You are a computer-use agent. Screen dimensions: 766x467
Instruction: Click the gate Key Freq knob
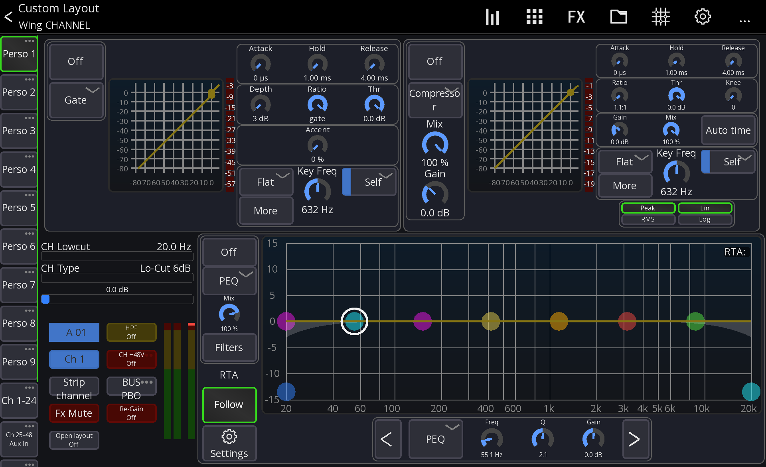point(317,191)
